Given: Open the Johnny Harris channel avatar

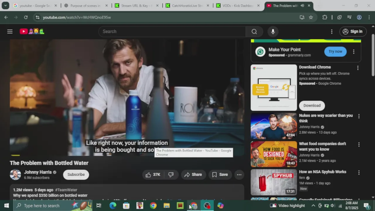Looking at the screenshot, I should (x=15, y=174).
